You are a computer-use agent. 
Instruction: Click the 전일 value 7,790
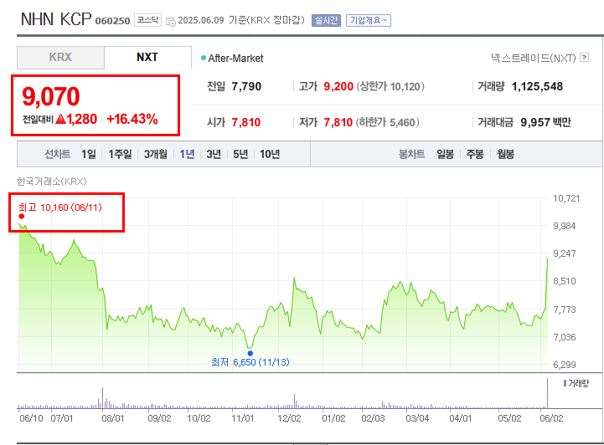pos(246,86)
